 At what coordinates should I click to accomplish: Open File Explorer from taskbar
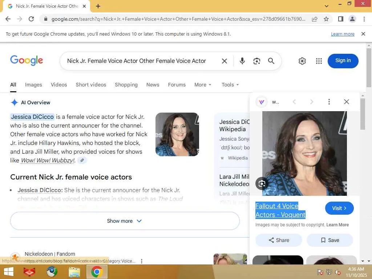[x=74, y=272]
